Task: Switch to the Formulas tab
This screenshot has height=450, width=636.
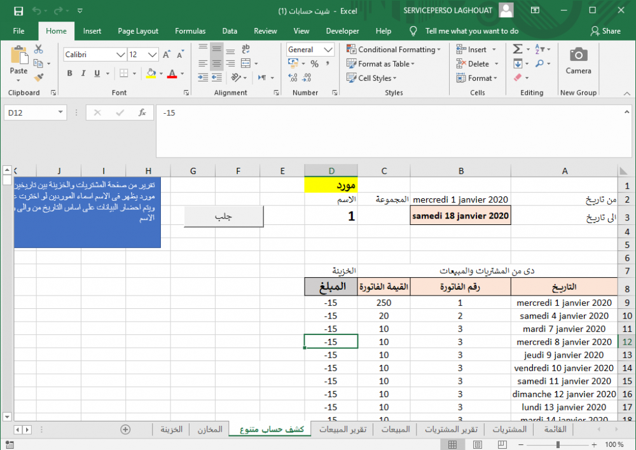Action: [190, 31]
